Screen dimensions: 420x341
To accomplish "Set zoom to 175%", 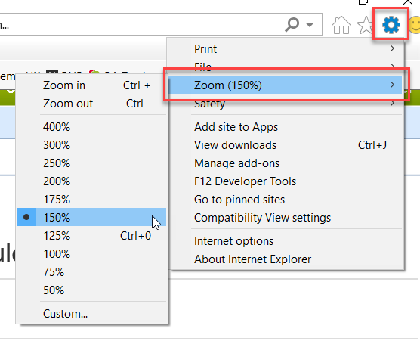I will [92, 200].
